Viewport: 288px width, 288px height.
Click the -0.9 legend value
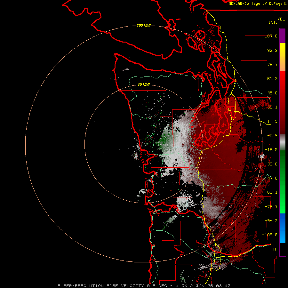tap(272, 136)
